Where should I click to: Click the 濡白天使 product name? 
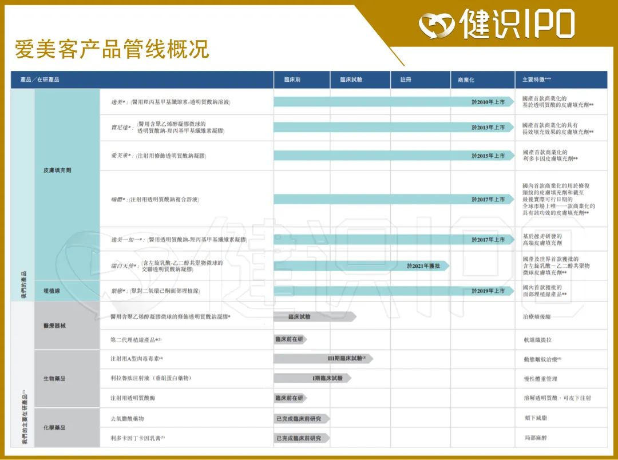coord(125,266)
